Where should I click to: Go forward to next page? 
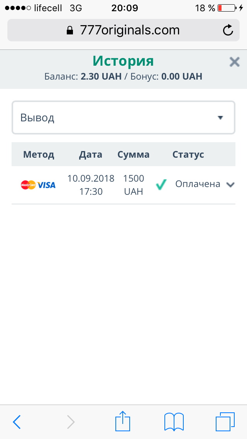pos(70,422)
